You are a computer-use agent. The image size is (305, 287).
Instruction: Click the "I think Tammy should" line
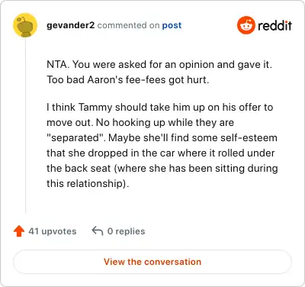coord(160,108)
